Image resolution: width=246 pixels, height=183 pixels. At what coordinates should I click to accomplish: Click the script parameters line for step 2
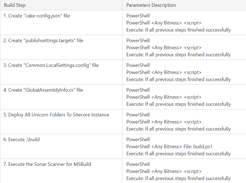point(164,48)
